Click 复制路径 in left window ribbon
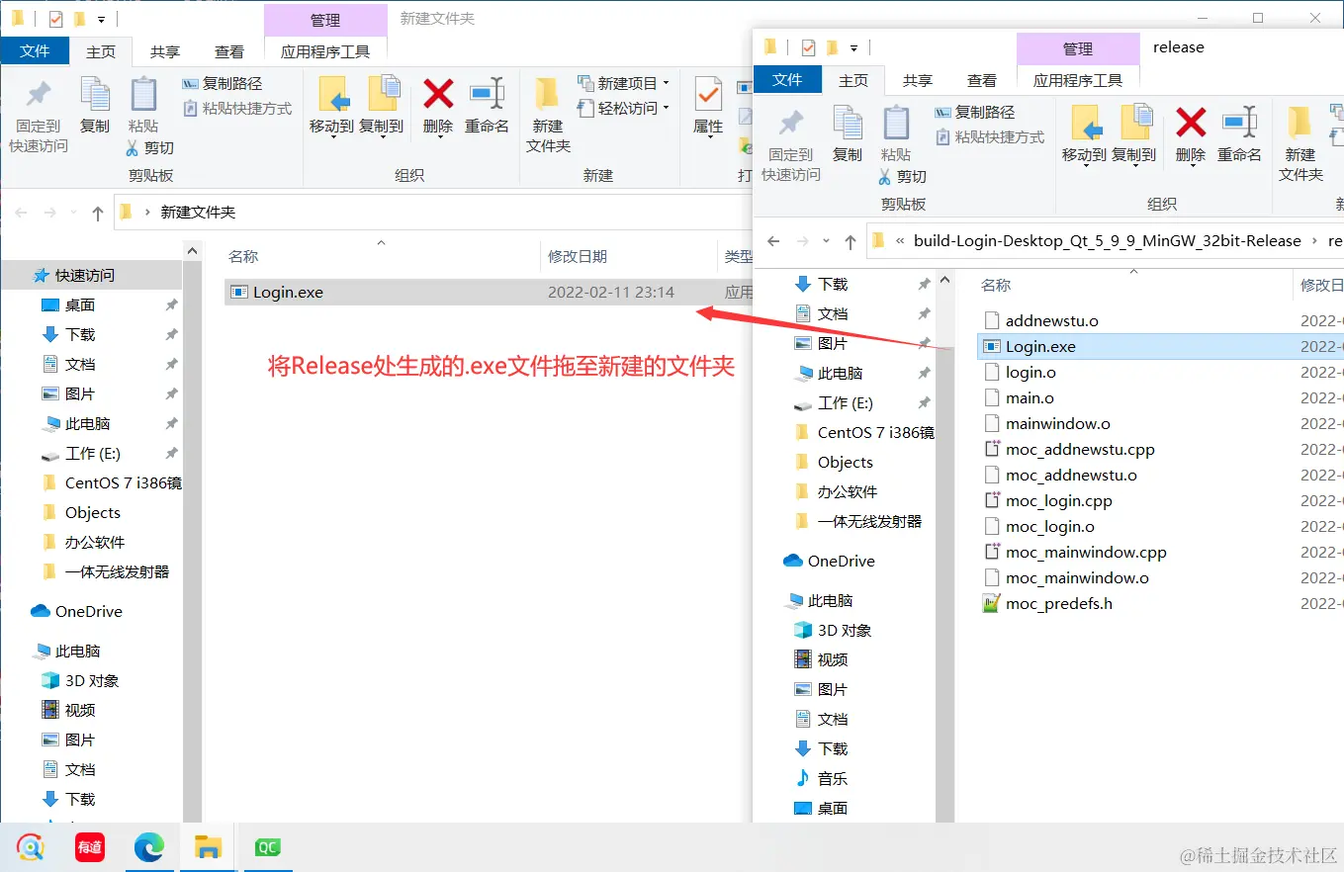Image resolution: width=1344 pixels, height=872 pixels. (x=223, y=84)
